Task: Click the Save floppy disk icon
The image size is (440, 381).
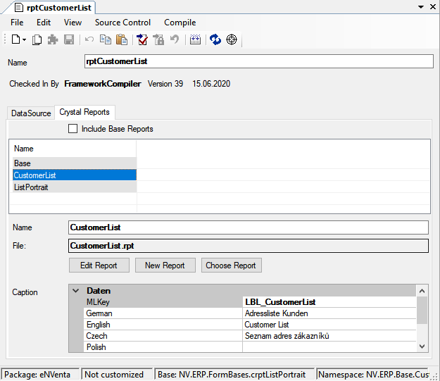Action: coord(69,39)
